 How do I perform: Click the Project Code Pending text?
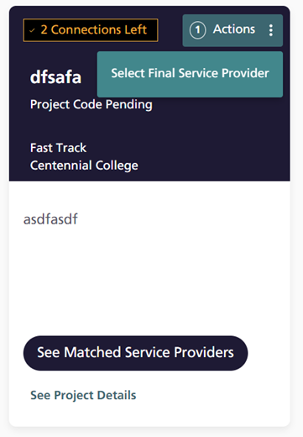coord(91,105)
